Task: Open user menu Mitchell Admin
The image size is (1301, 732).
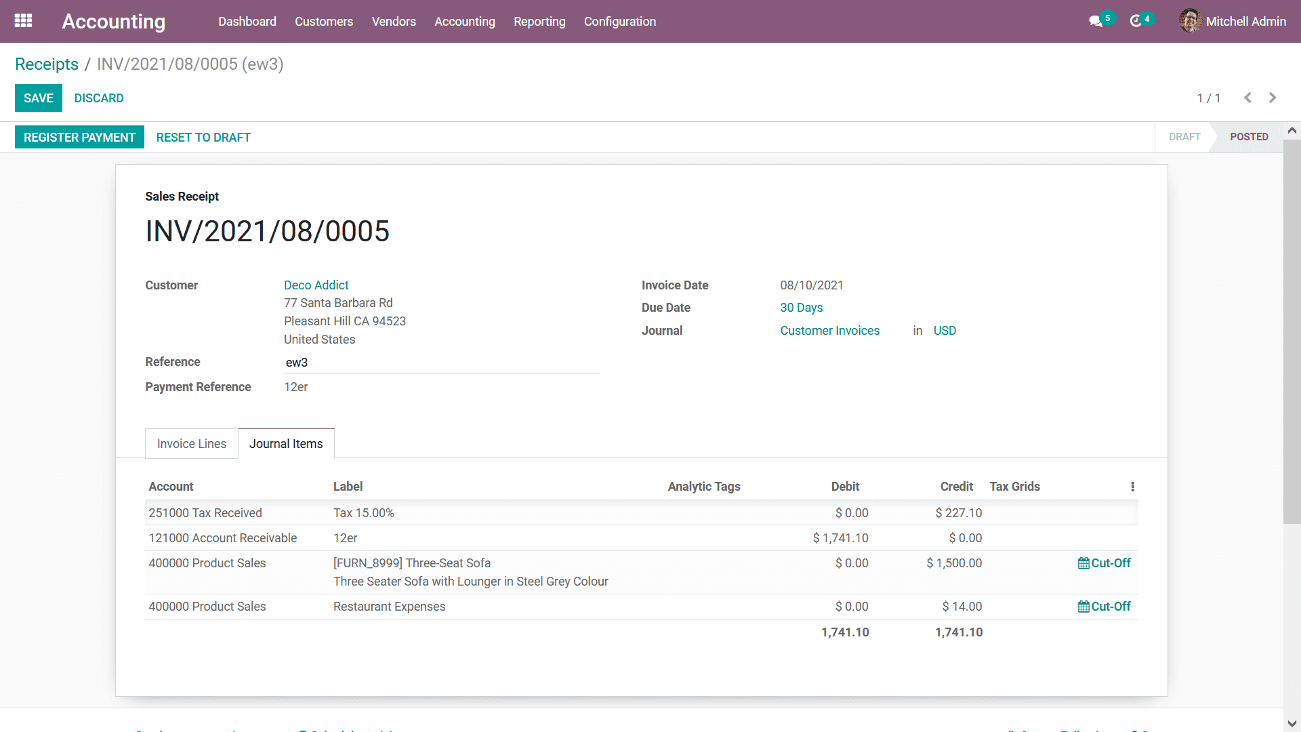Action: tap(1233, 22)
